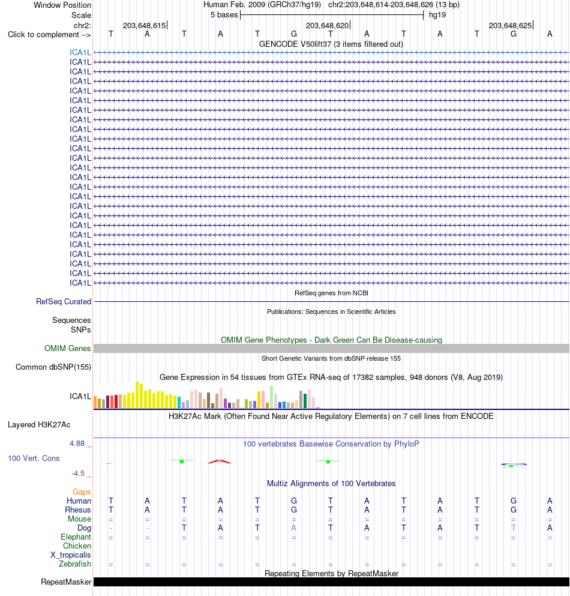Click the 4.88 maximum value of the conservation track
This screenshot has width=570, height=596.
click(x=77, y=443)
